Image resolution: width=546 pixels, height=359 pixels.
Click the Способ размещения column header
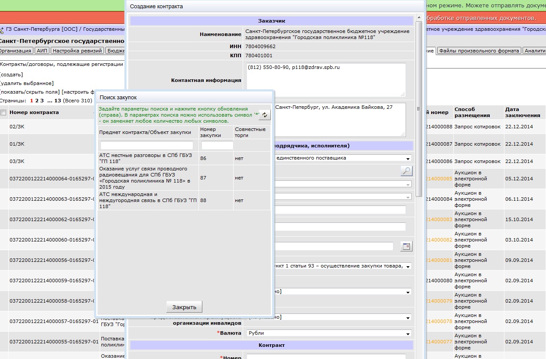point(472,112)
